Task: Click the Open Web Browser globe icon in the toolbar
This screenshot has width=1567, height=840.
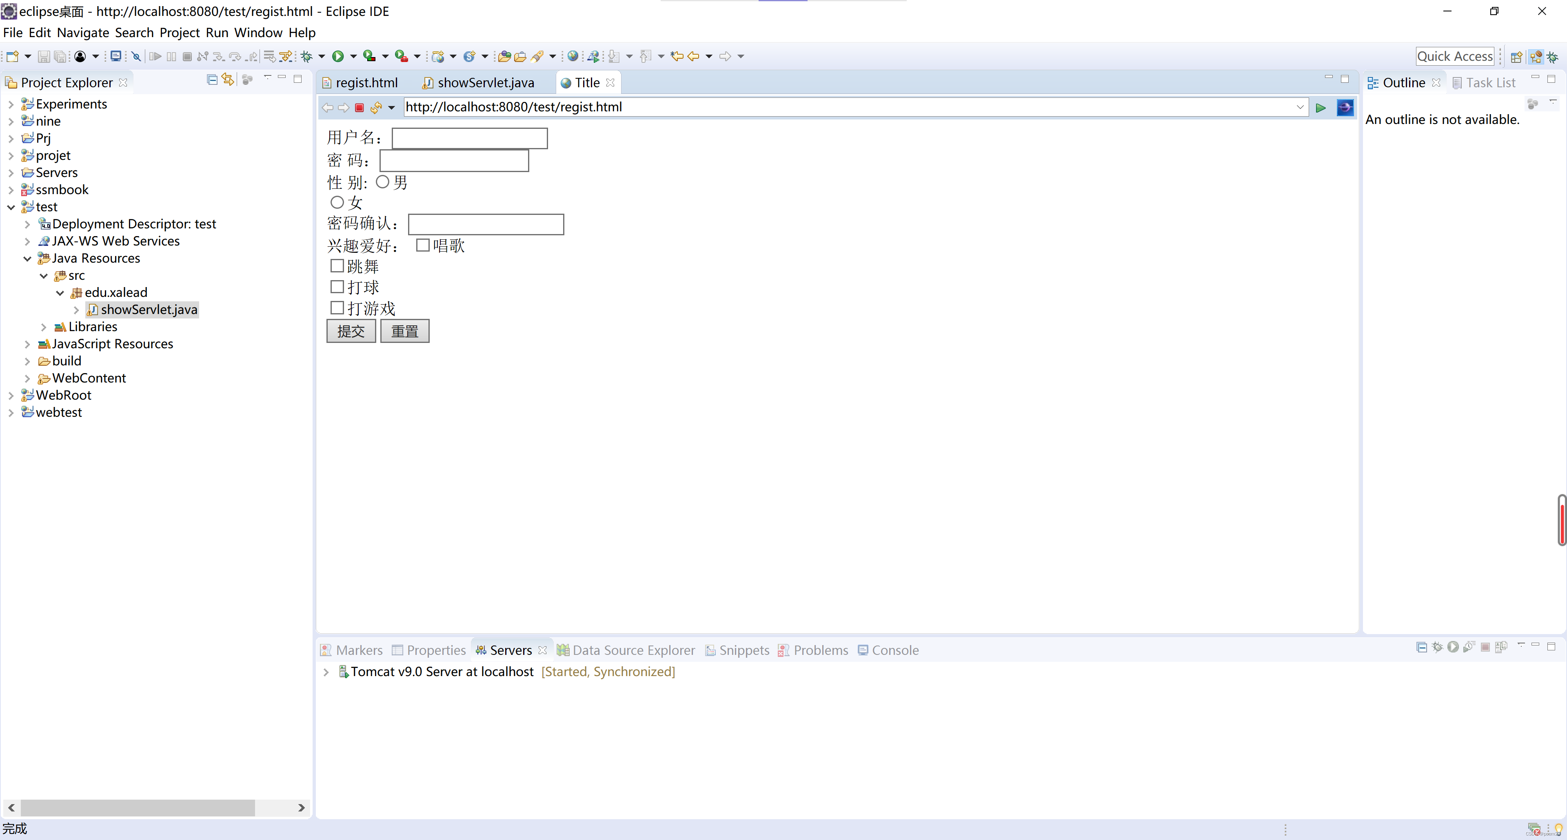Action: point(573,57)
